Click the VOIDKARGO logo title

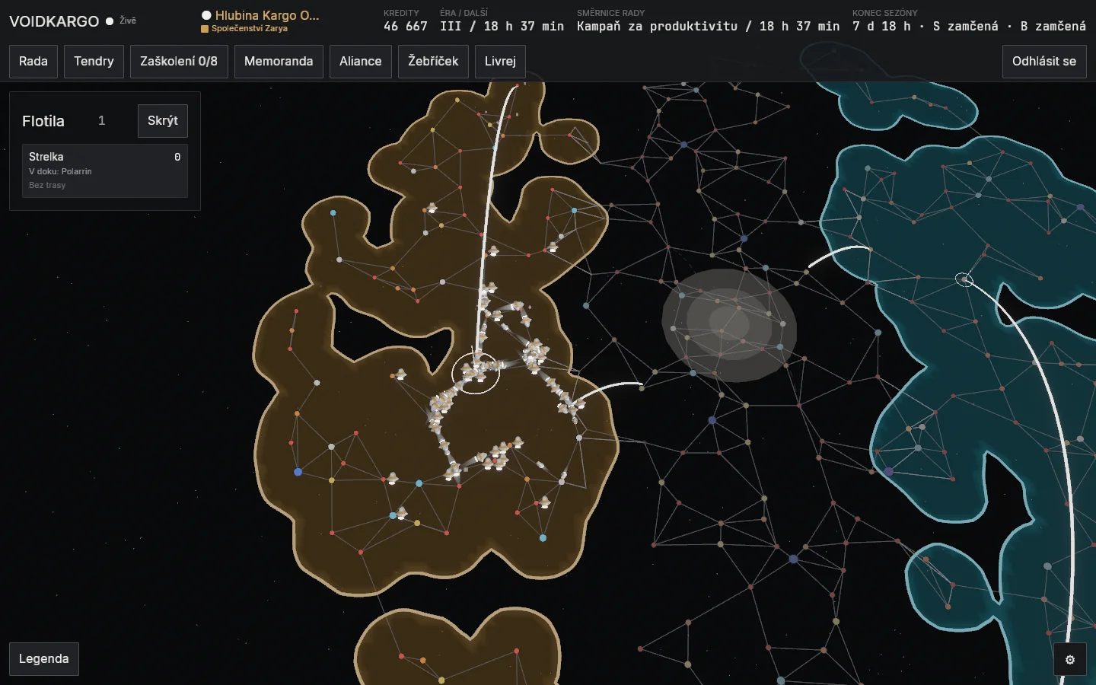[54, 21]
